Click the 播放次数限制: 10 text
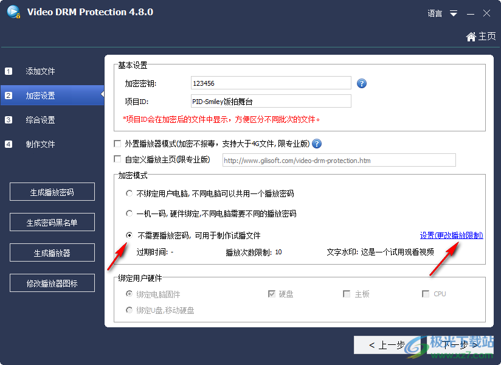This screenshot has width=501, height=365. pos(254,252)
